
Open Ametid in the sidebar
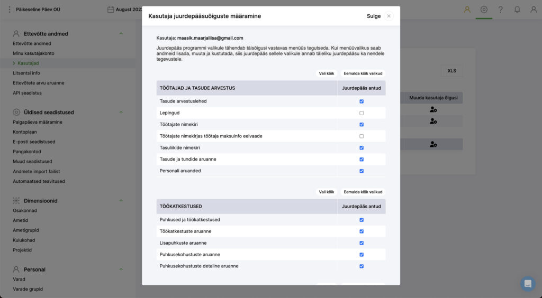tap(21, 220)
